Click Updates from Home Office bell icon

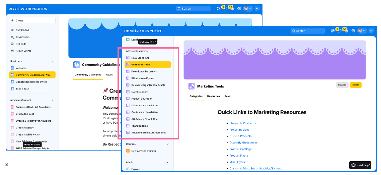[x=12, y=82]
